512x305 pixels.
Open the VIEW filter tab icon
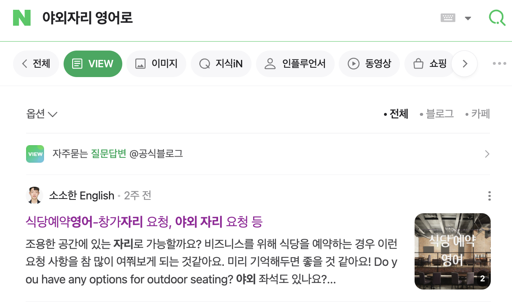[78, 64]
